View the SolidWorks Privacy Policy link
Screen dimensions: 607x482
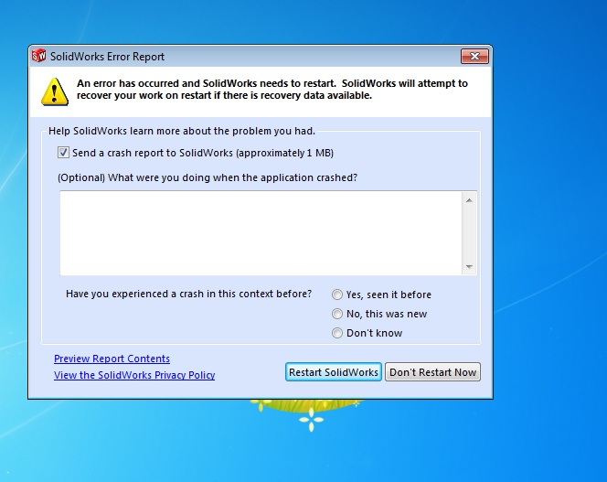click(x=134, y=375)
